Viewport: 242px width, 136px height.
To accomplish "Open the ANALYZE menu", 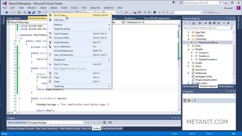I will (x=95, y=8).
